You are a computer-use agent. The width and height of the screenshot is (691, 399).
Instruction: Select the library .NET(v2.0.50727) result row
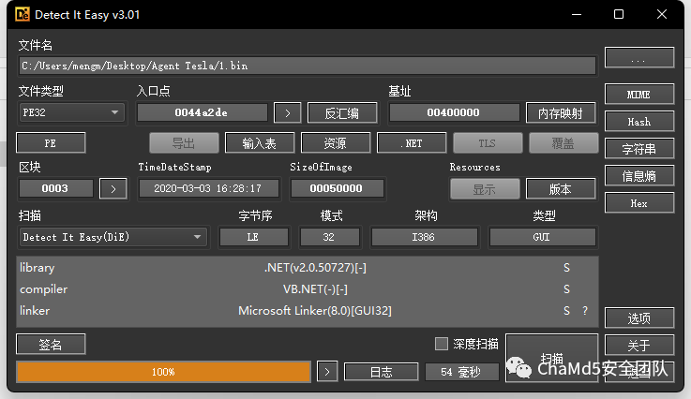308,268
